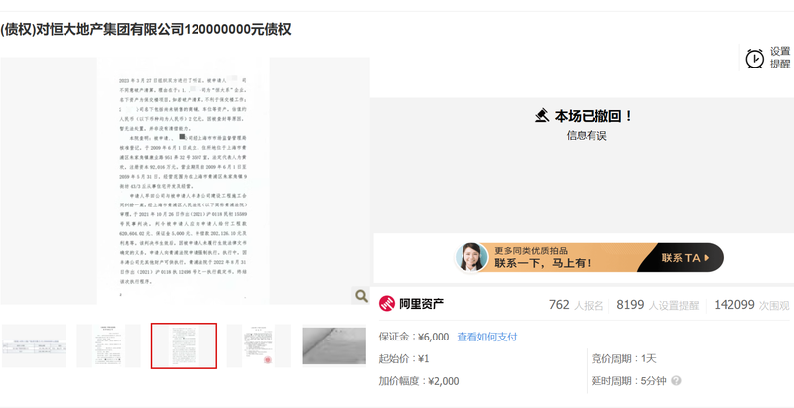This screenshot has height=408, width=794.
Task: Select the highlighted third document thumbnail
Action: (x=184, y=345)
